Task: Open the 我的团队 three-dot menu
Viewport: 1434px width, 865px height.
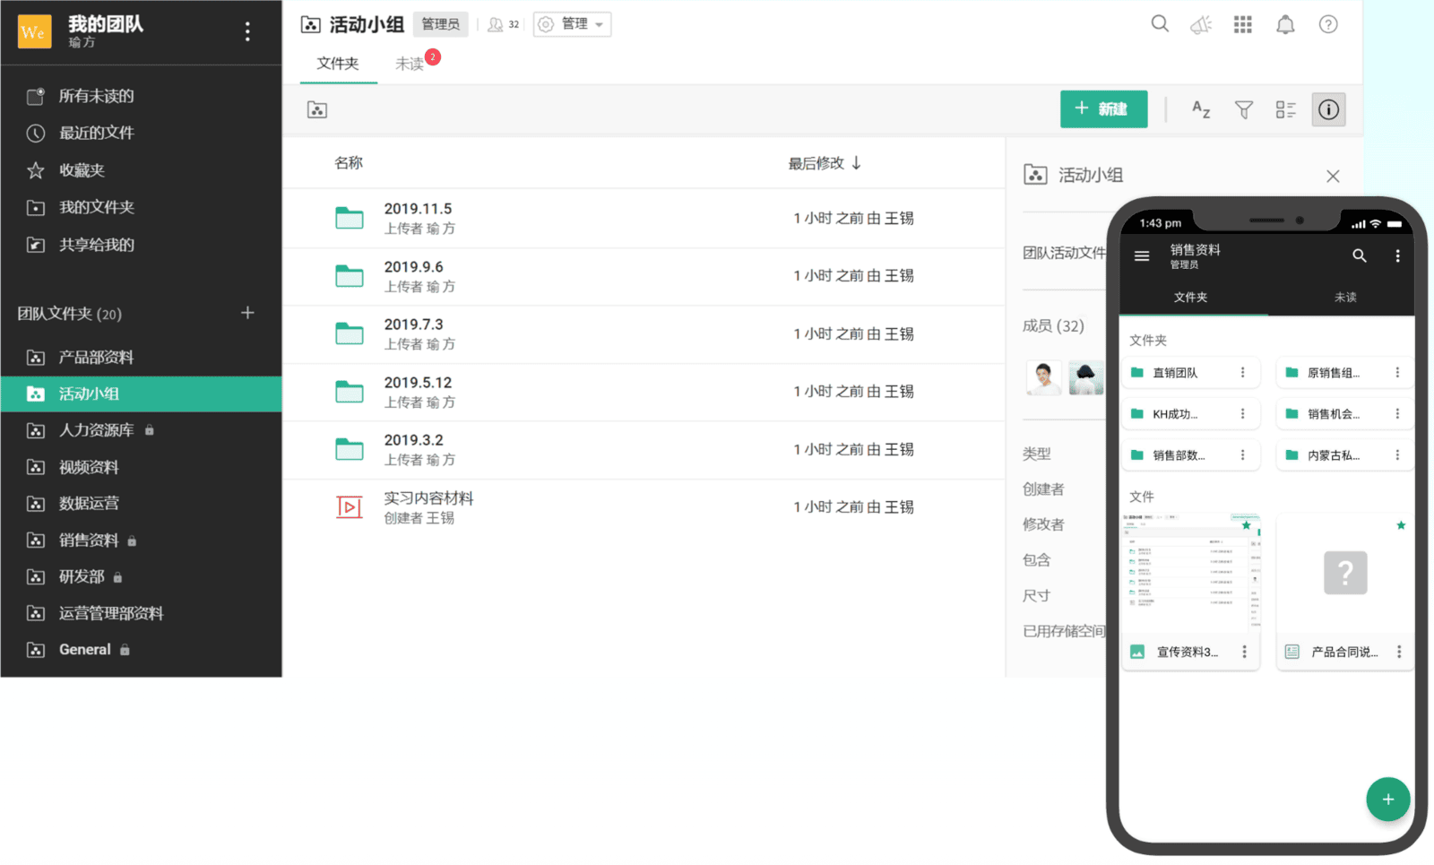Action: click(x=247, y=32)
